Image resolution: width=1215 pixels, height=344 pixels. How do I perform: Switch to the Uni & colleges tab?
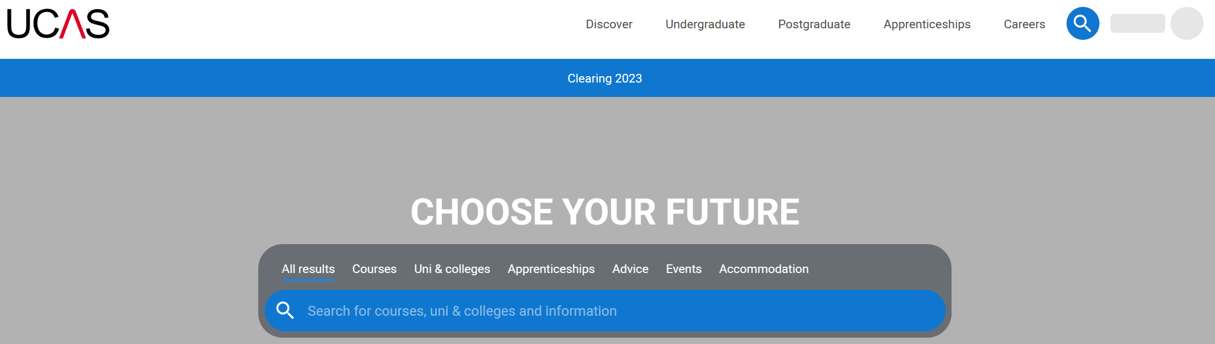[452, 269]
